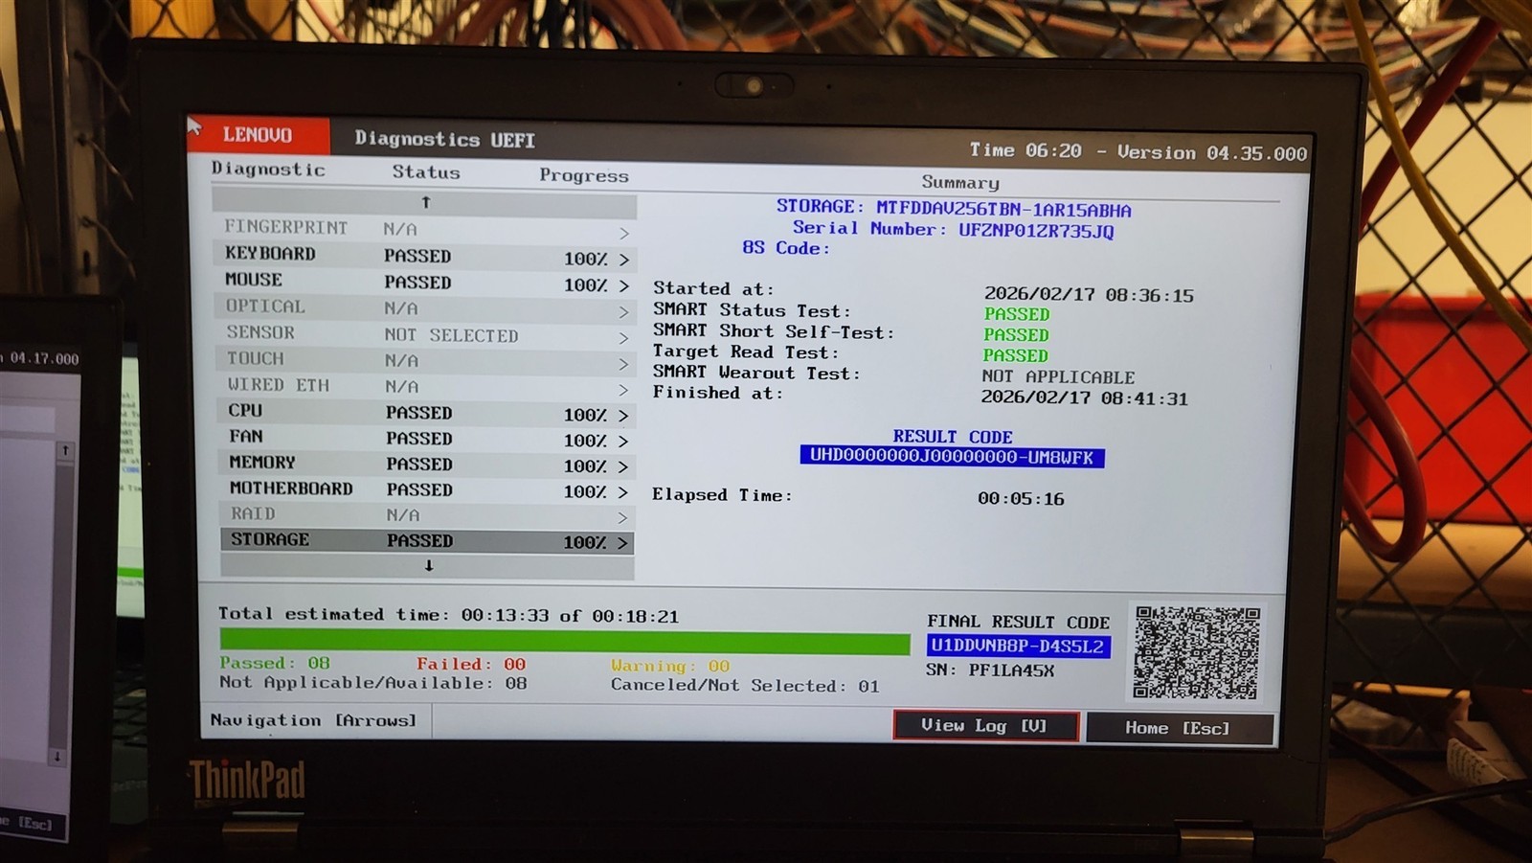Expand the SENSOR row chevron
1532x863 pixels.
623,338
